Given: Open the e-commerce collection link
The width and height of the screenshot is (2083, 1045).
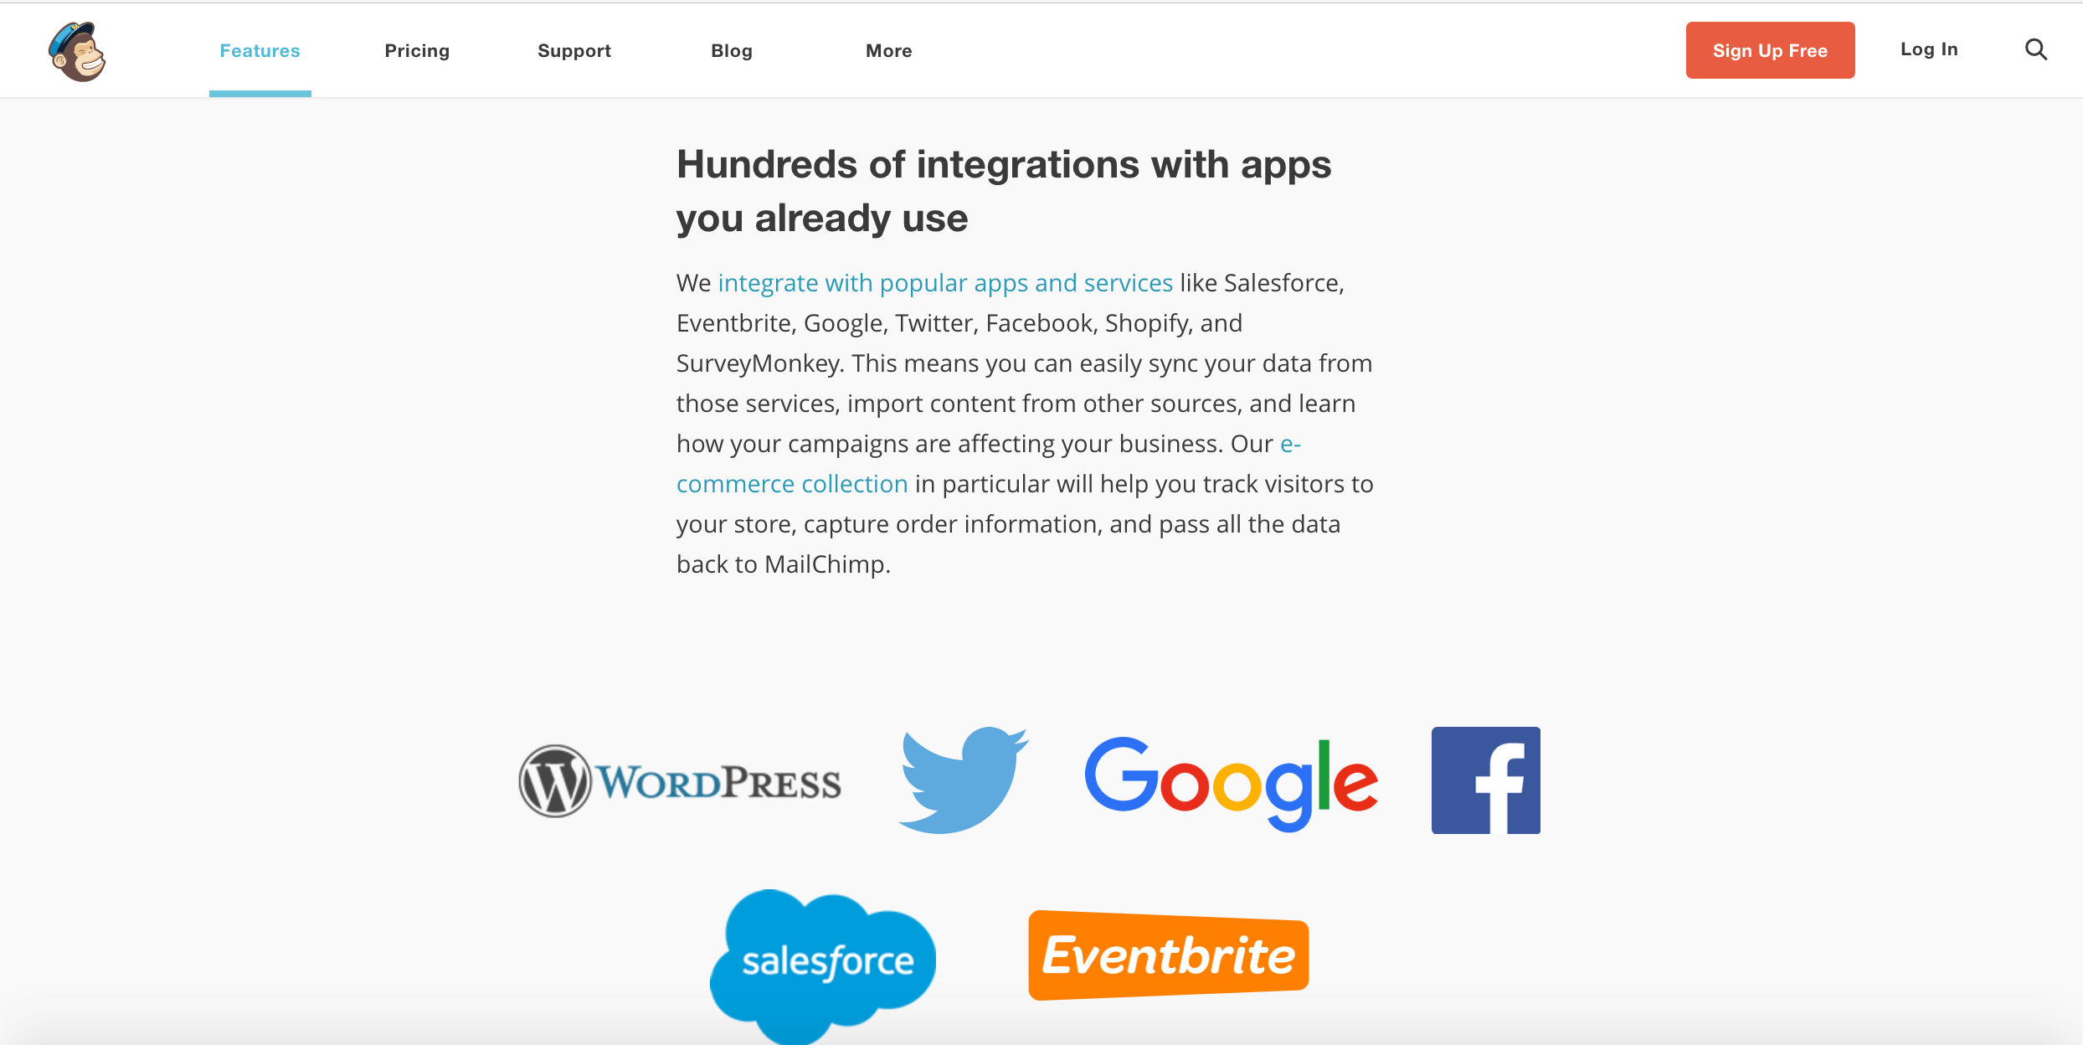Looking at the screenshot, I should coord(792,484).
